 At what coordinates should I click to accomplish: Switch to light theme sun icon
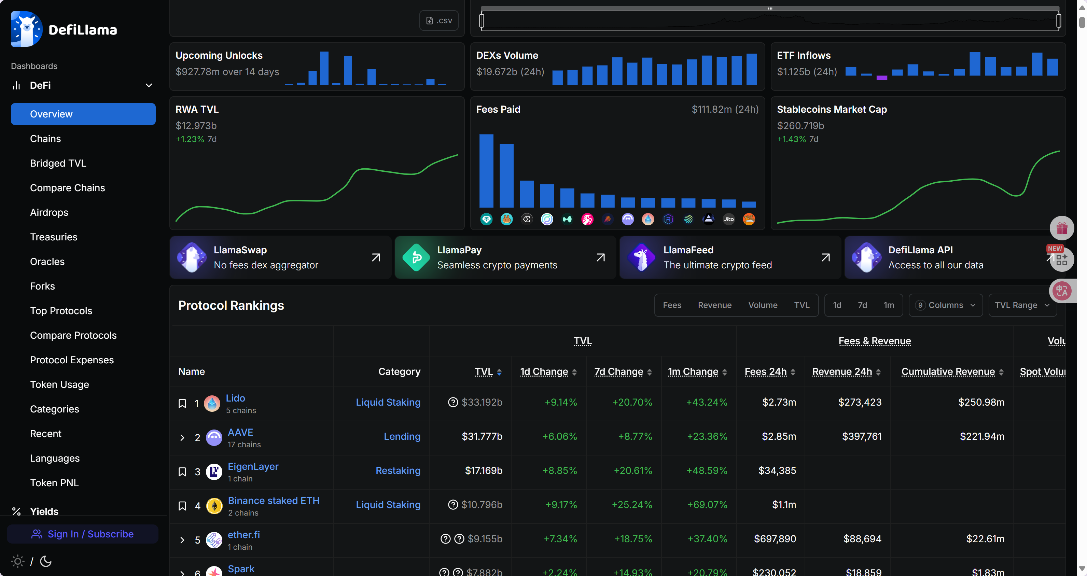(x=18, y=561)
